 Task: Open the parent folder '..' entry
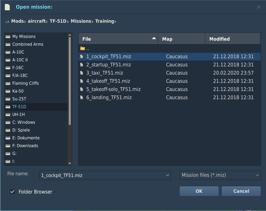(x=170, y=49)
